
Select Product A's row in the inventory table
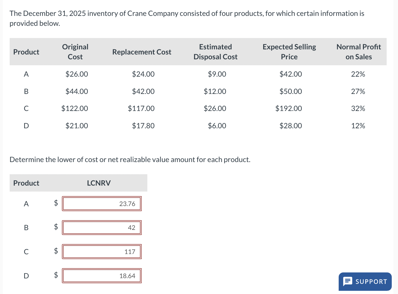(26, 74)
